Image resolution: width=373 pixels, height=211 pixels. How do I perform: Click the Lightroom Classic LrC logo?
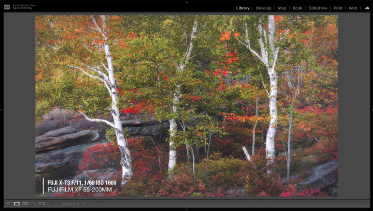click(x=7, y=7)
